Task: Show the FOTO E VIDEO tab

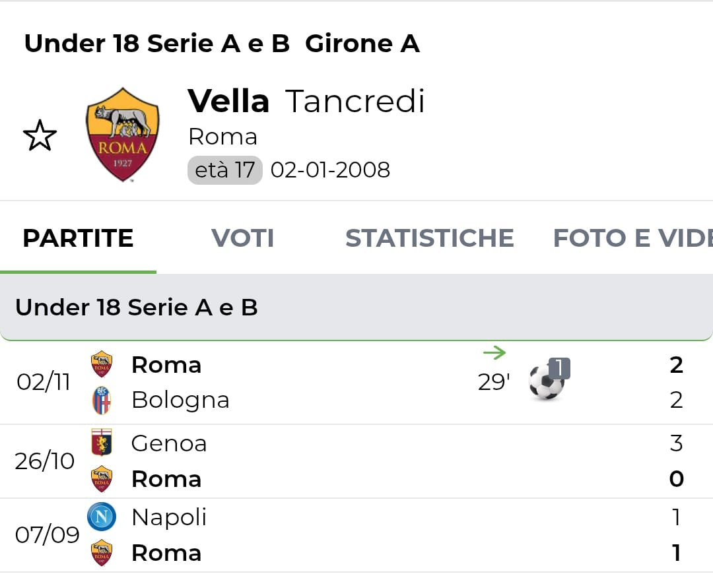Action: [x=632, y=238]
